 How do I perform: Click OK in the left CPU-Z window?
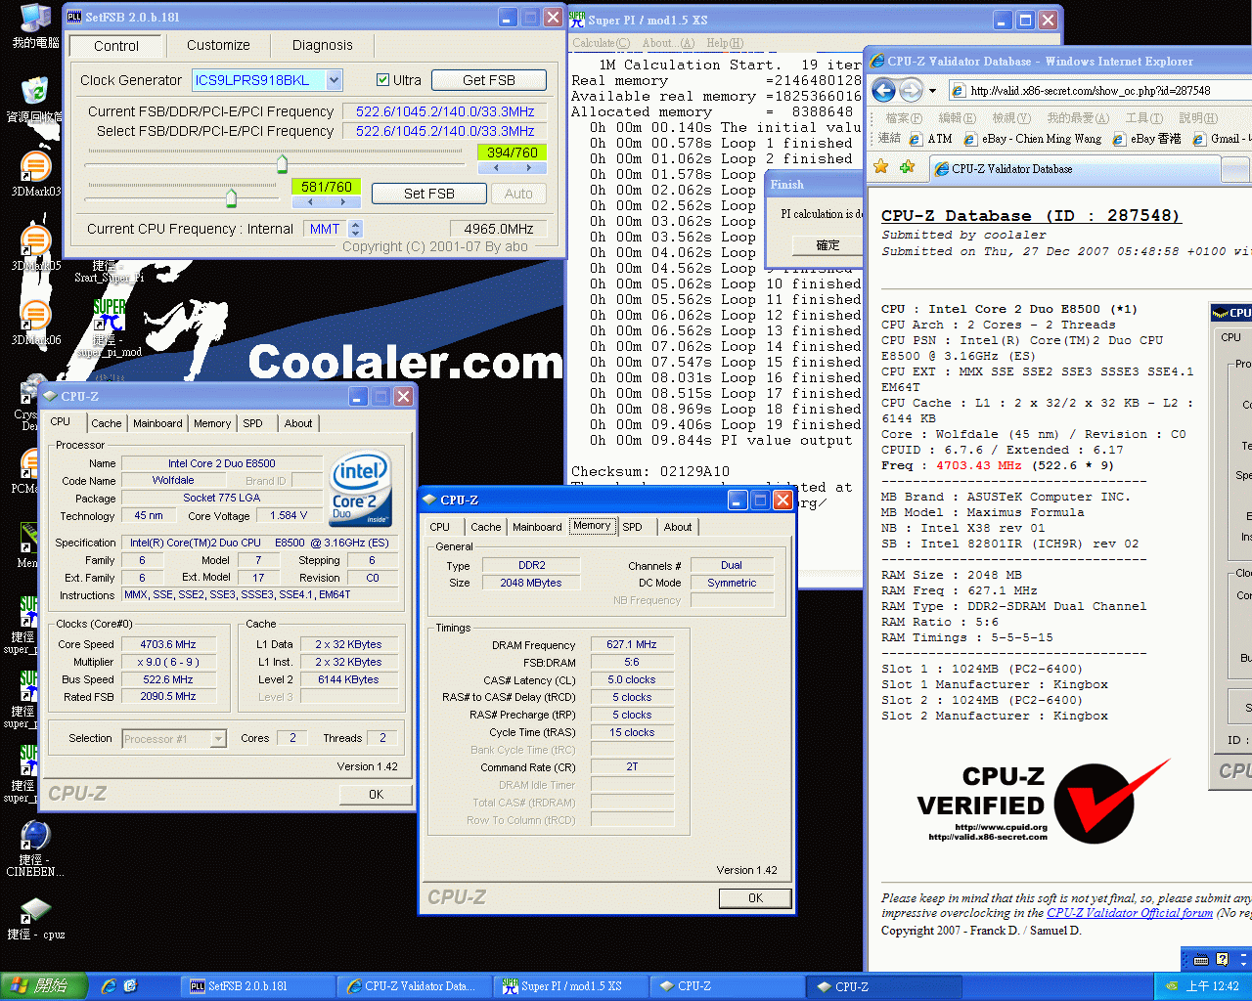[376, 795]
